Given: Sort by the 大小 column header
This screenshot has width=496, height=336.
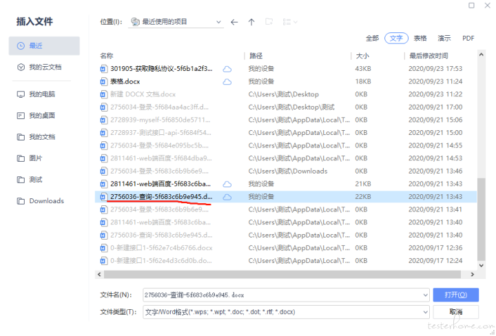Looking at the screenshot, I should pyautogui.click(x=362, y=56).
